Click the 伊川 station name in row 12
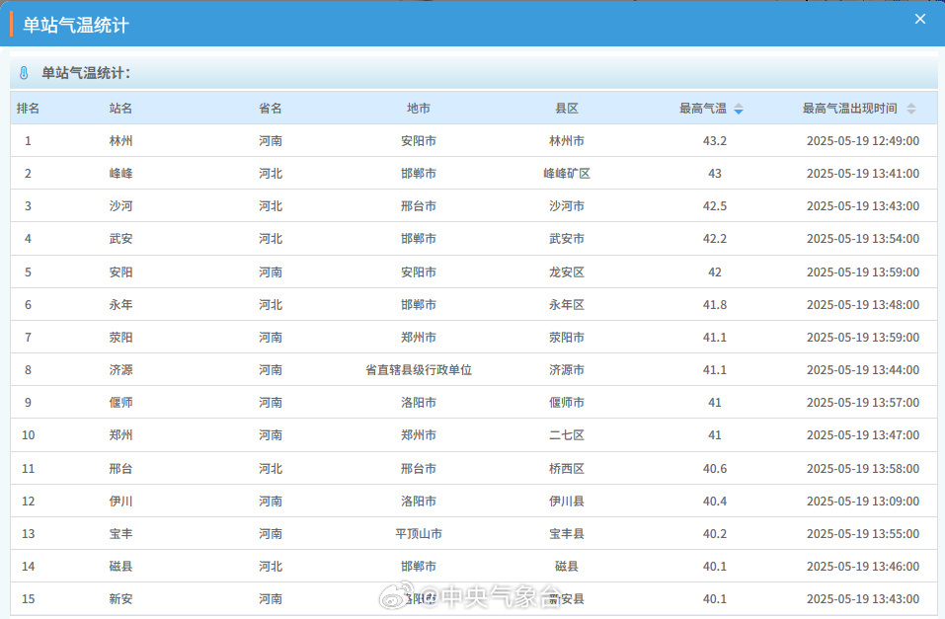 pos(120,502)
